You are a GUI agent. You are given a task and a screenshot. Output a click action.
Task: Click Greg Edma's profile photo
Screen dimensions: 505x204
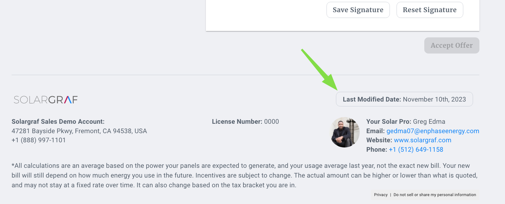345,133
